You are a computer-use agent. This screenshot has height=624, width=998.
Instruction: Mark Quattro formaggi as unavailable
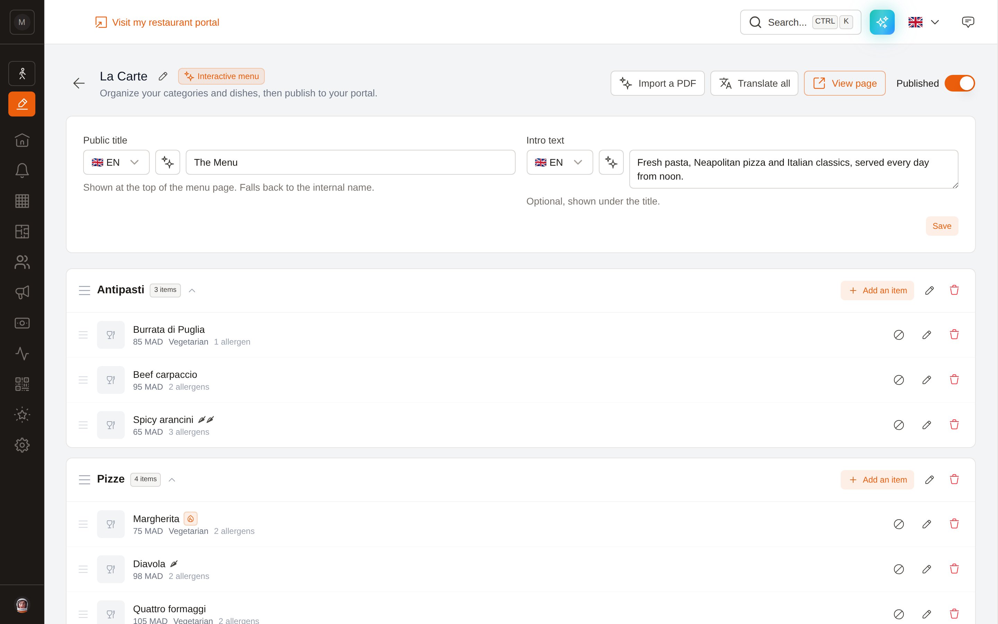(x=899, y=614)
